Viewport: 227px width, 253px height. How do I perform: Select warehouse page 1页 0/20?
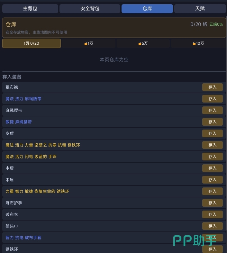[x=32, y=43]
